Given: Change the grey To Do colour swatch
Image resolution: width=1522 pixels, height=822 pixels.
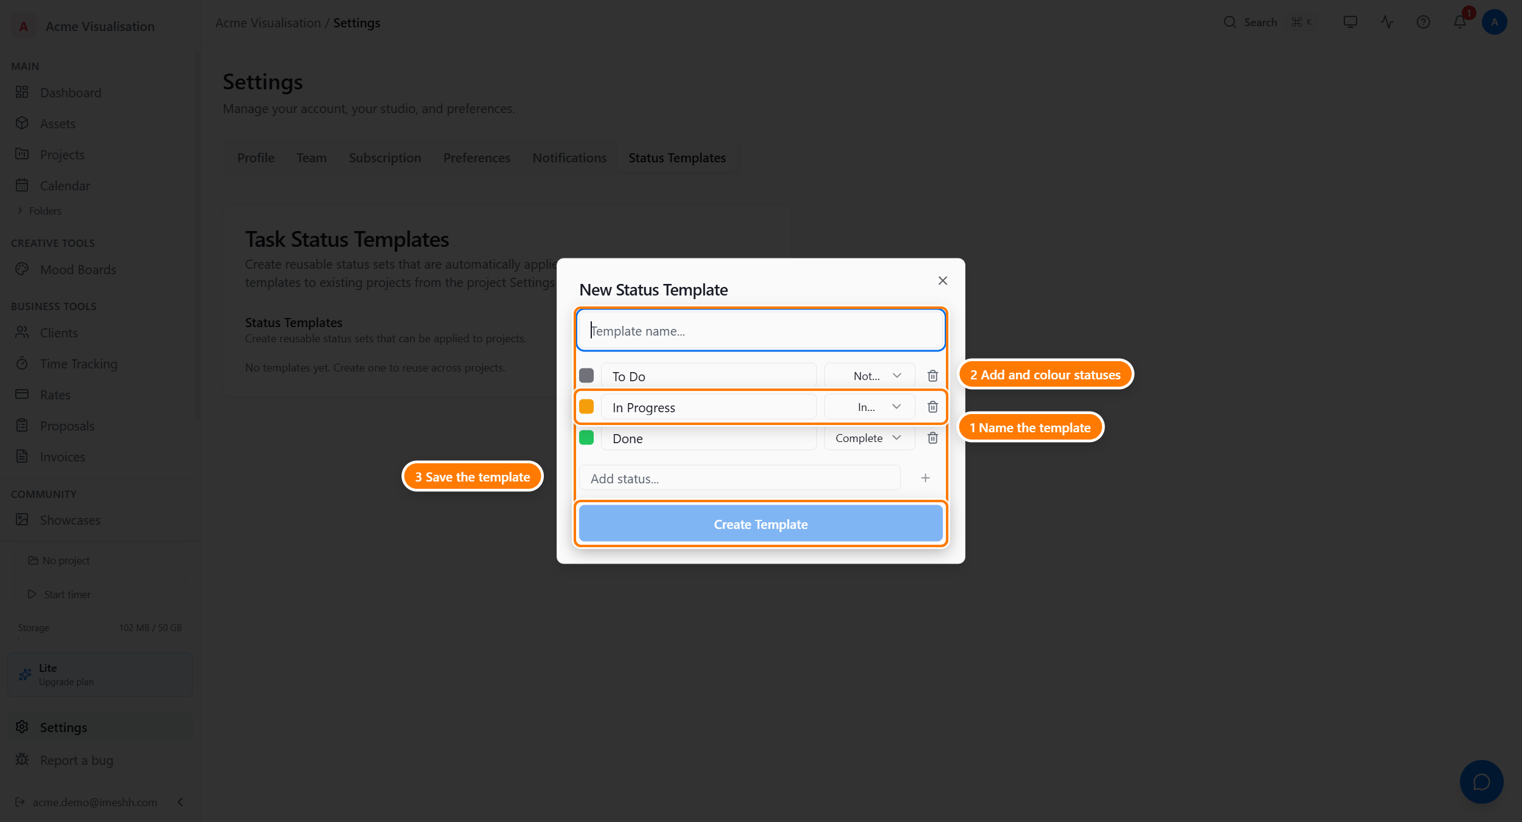Looking at the screenshot, I should pyautogui.click(x=586, y=375).
